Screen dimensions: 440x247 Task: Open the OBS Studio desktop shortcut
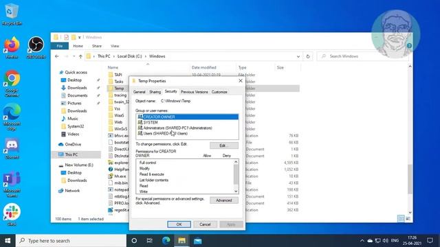pos(36,47)
